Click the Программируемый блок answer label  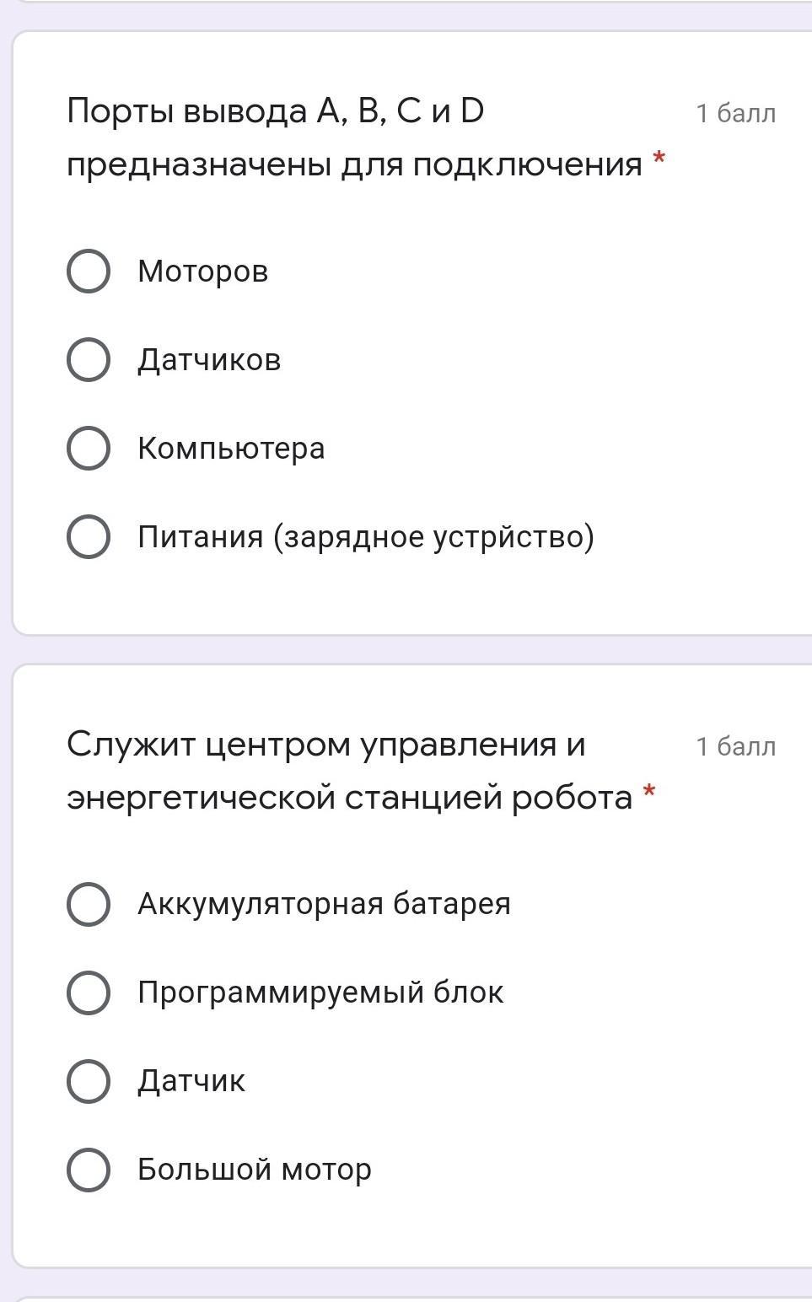click(320, 993)
